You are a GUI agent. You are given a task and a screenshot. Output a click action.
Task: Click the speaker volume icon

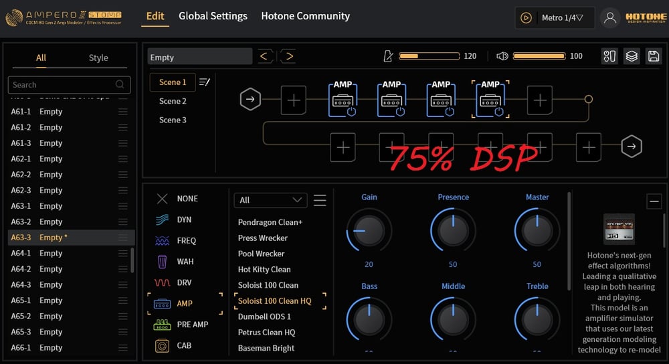(502, 56)
